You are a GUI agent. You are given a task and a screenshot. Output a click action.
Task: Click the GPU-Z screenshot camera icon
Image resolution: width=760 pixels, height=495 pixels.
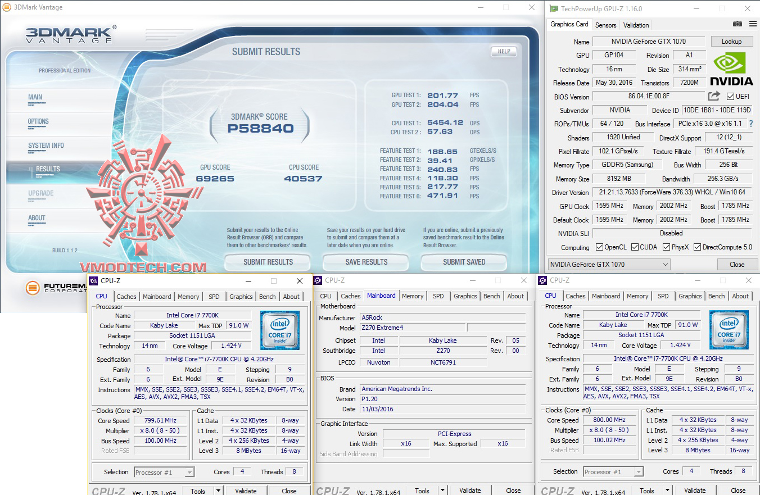coord(737,24)
